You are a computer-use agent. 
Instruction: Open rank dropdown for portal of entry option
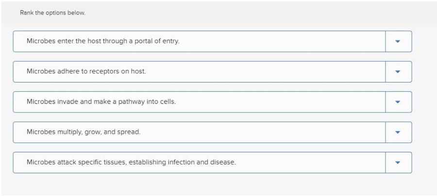[x=399, y=41]
